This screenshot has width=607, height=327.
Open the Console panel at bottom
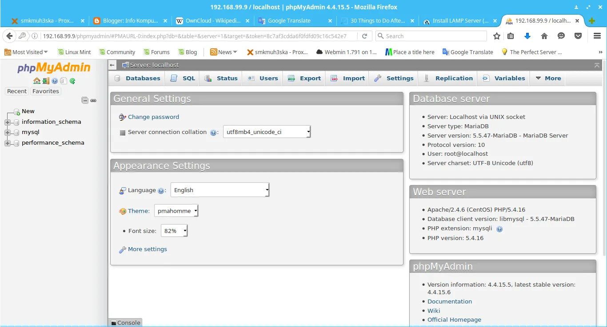[125, 323]
